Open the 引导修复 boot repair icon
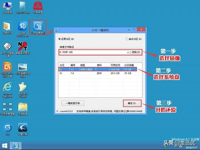 coord(38,7)
